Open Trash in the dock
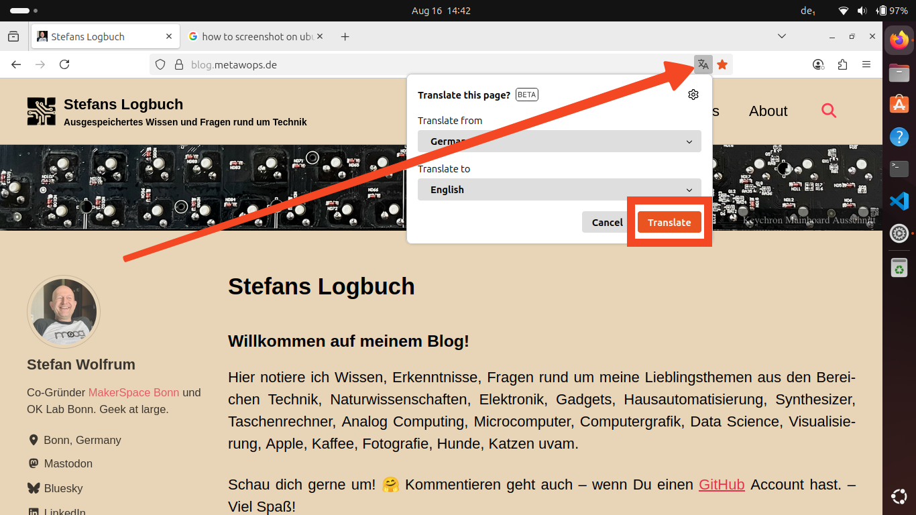The height and width of the screenshot is (515, 916). click(899, 267)
